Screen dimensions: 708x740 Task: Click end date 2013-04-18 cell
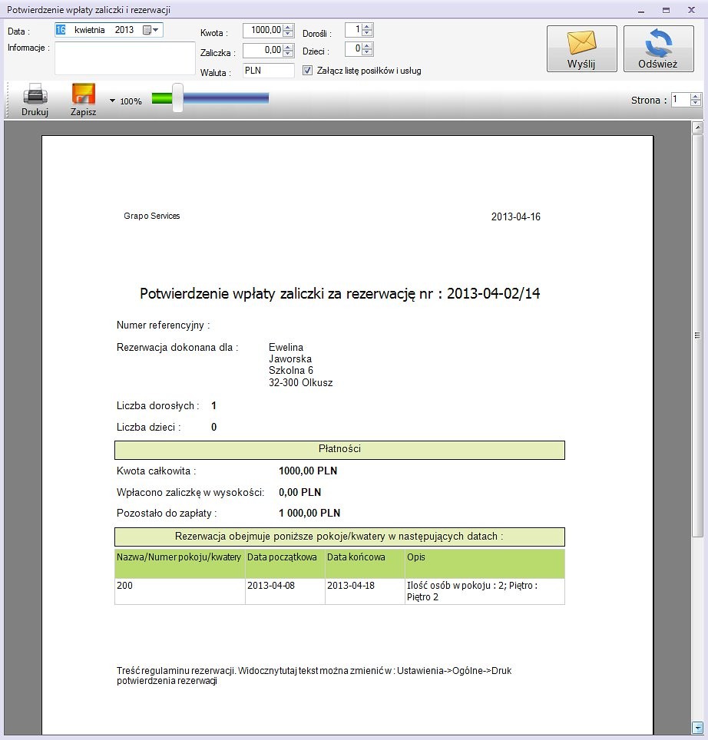click(x=365, y=591)
